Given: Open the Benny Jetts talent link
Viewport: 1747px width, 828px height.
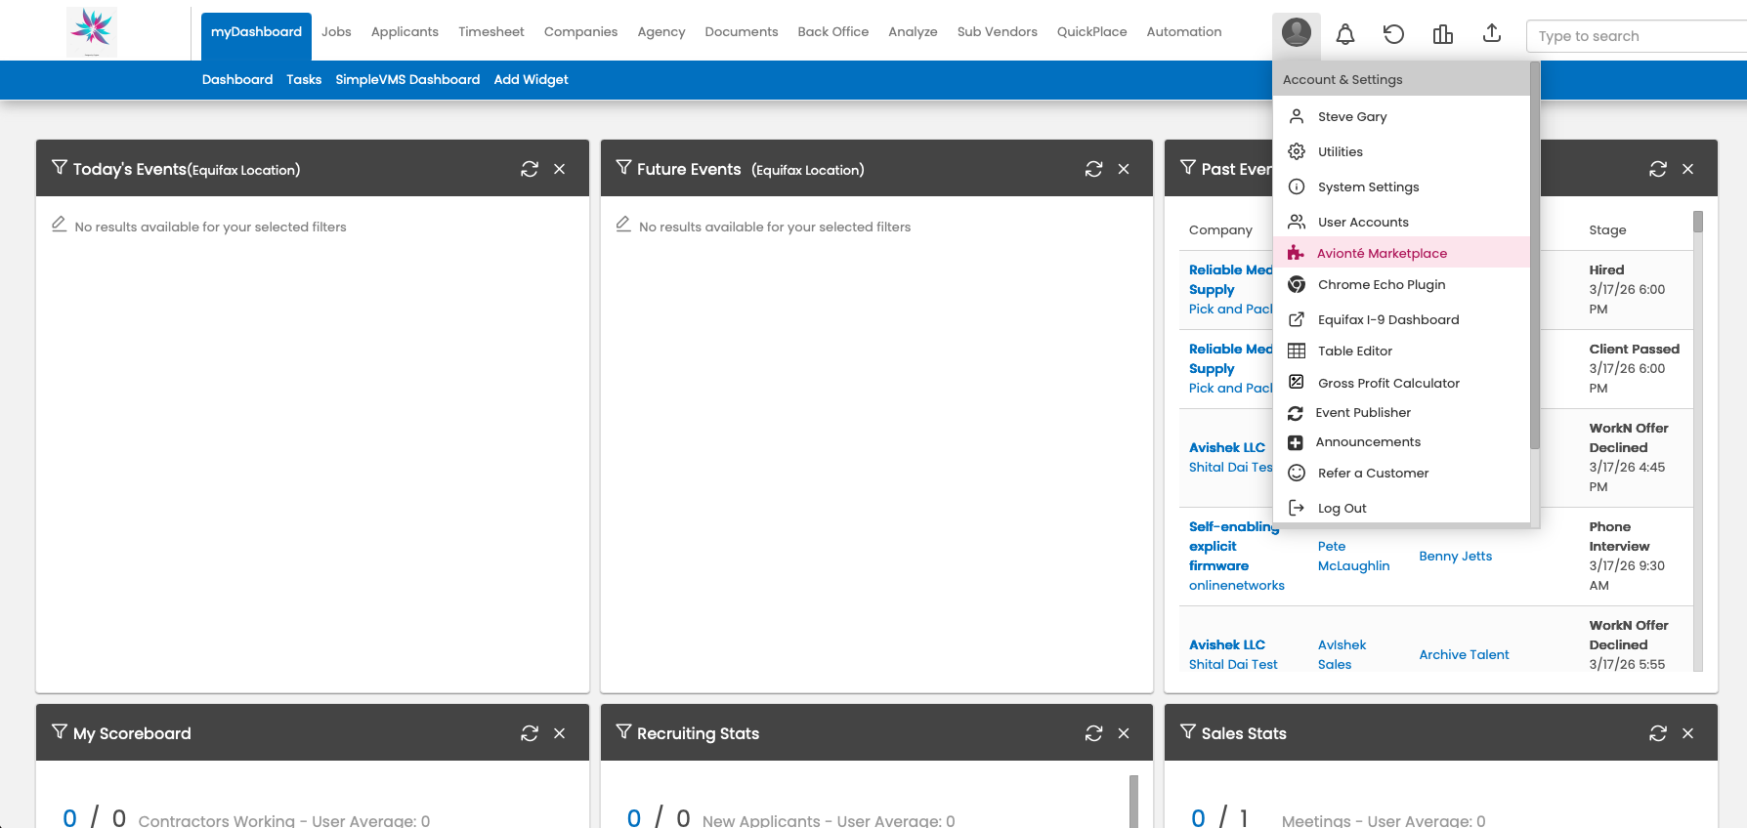Looking at the screenshot, I should 1456,556.
